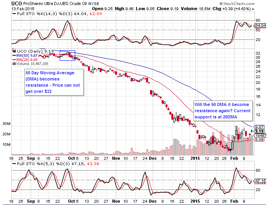Image resolution: width=269 pixels, height=205 pixels.
Task: Click the red 62.09 %D value
Action: coord(96,14)
